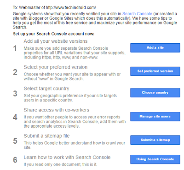
Task: Click the Add all your website versions heading
Action: 56,41
